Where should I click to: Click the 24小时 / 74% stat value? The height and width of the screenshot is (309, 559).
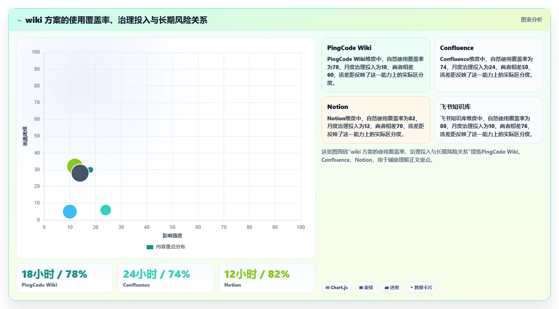point(156,274)
